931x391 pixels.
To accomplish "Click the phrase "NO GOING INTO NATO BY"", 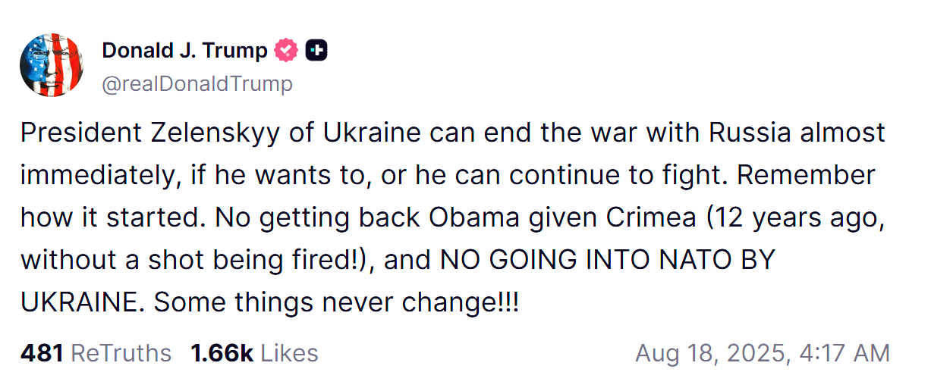I will pyautogui.click(x=608, y=260).
